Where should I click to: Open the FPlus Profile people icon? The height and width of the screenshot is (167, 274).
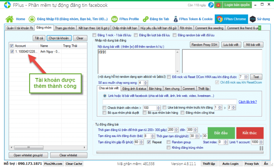(x=115, y=19)
